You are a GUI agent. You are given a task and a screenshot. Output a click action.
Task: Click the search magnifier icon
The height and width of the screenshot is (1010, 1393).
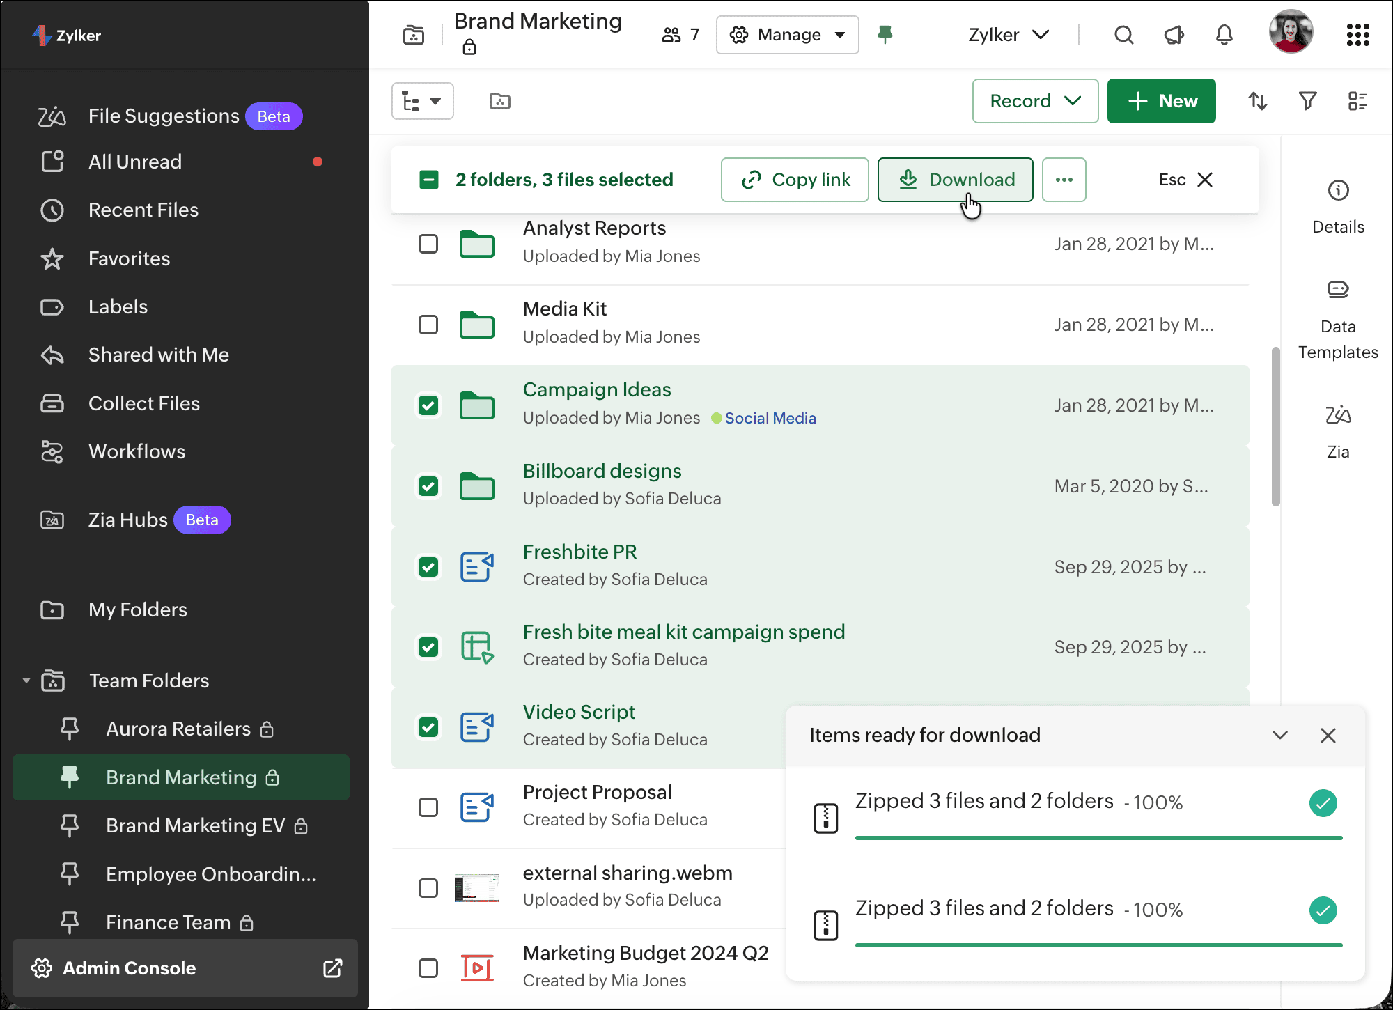pyautogui.click(x=1123, y=35)
